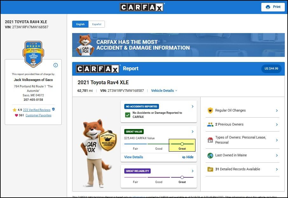Hide the CARFAX value section
288x198 pixels.
coord(188,157)
